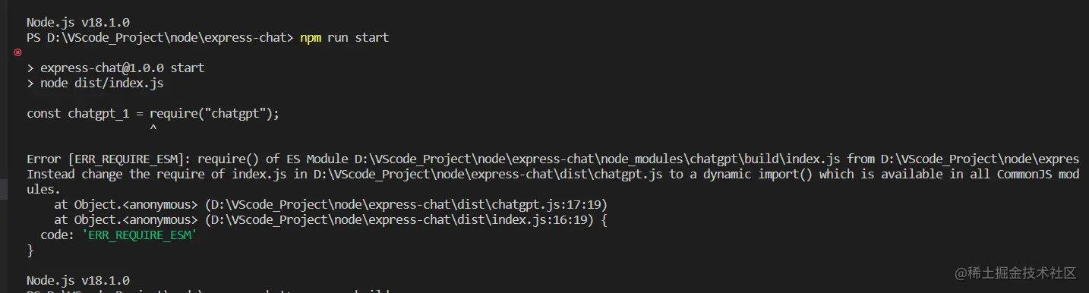Click the yellow "npm" command word
This screenshot has height=293, width=1089.
coord(311,37)
